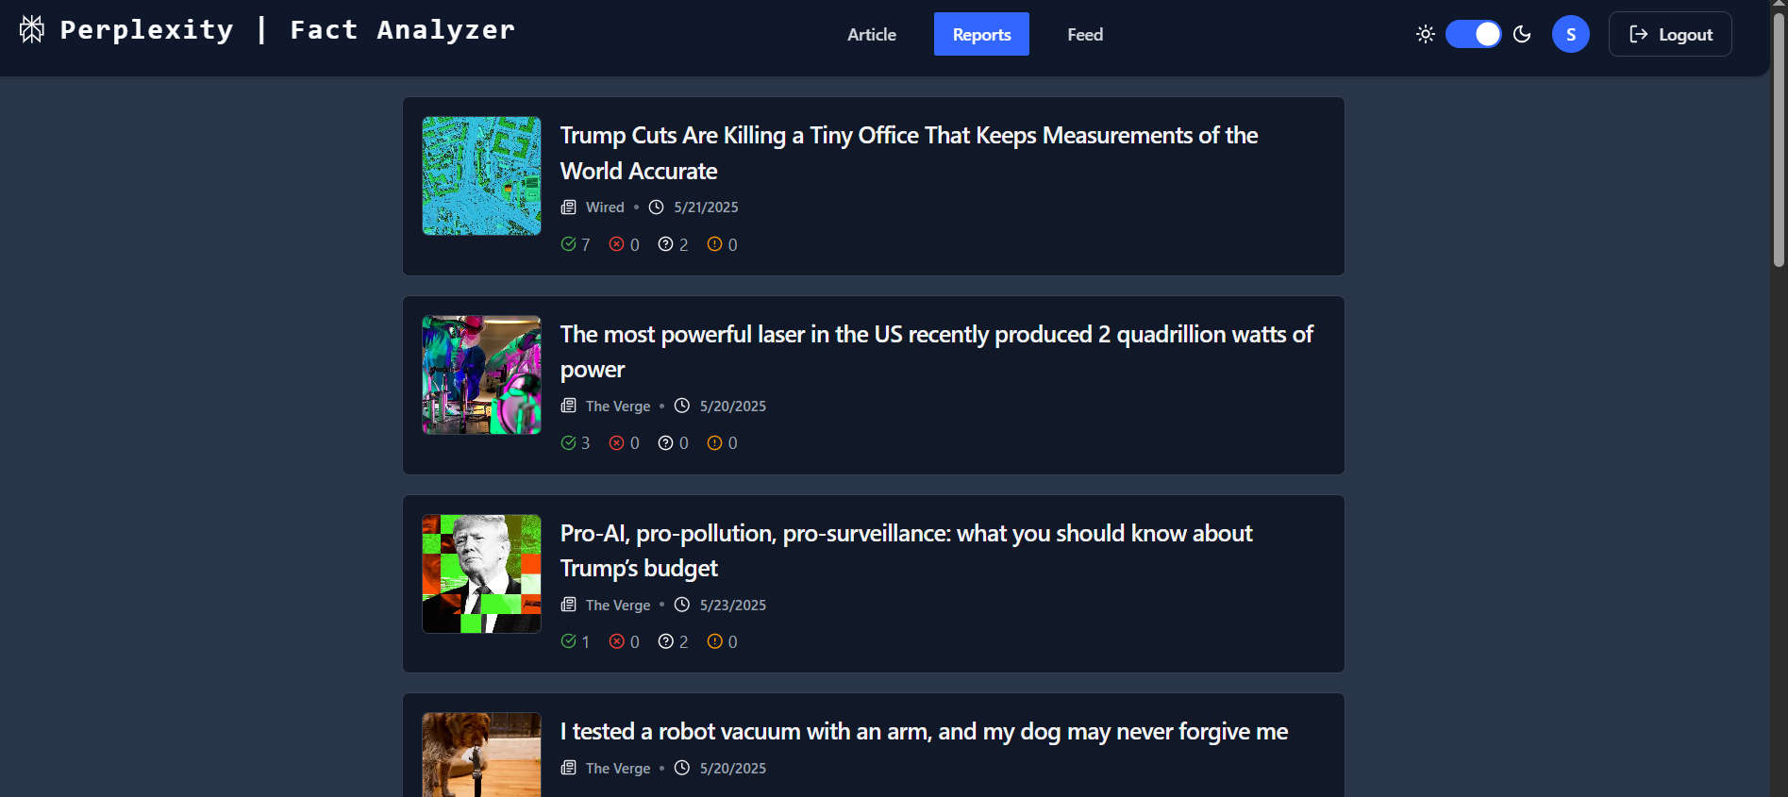This screenshot has height=797, width=1788.
Task: Click the date 5/21/2025
Action: pyautogui.click(x=706, y=208)
